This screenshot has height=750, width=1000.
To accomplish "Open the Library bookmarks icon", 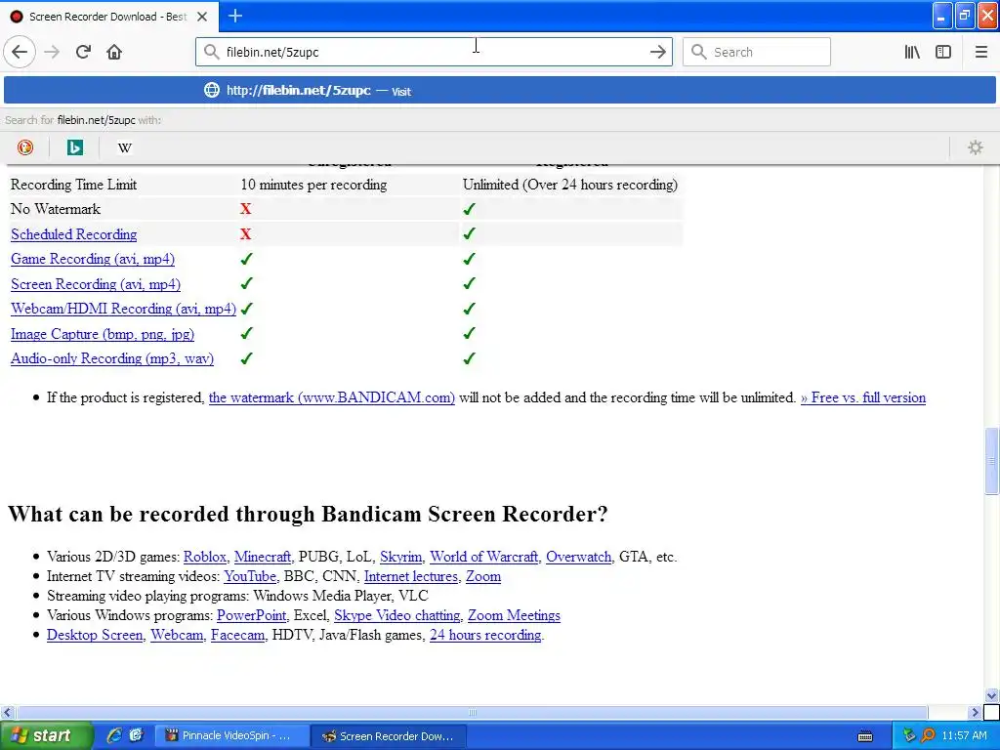I will pos(912,53).
